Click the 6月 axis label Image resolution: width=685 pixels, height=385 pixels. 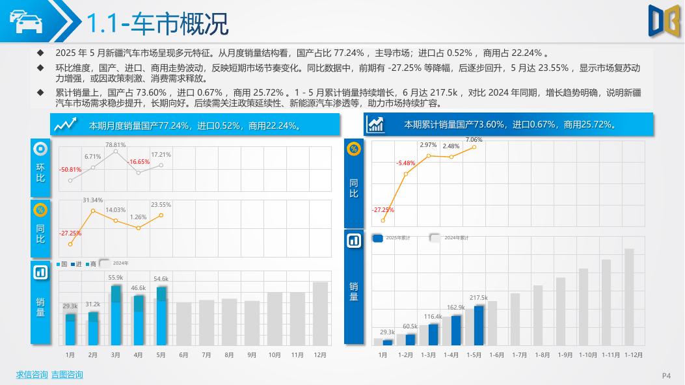[183, 355]
